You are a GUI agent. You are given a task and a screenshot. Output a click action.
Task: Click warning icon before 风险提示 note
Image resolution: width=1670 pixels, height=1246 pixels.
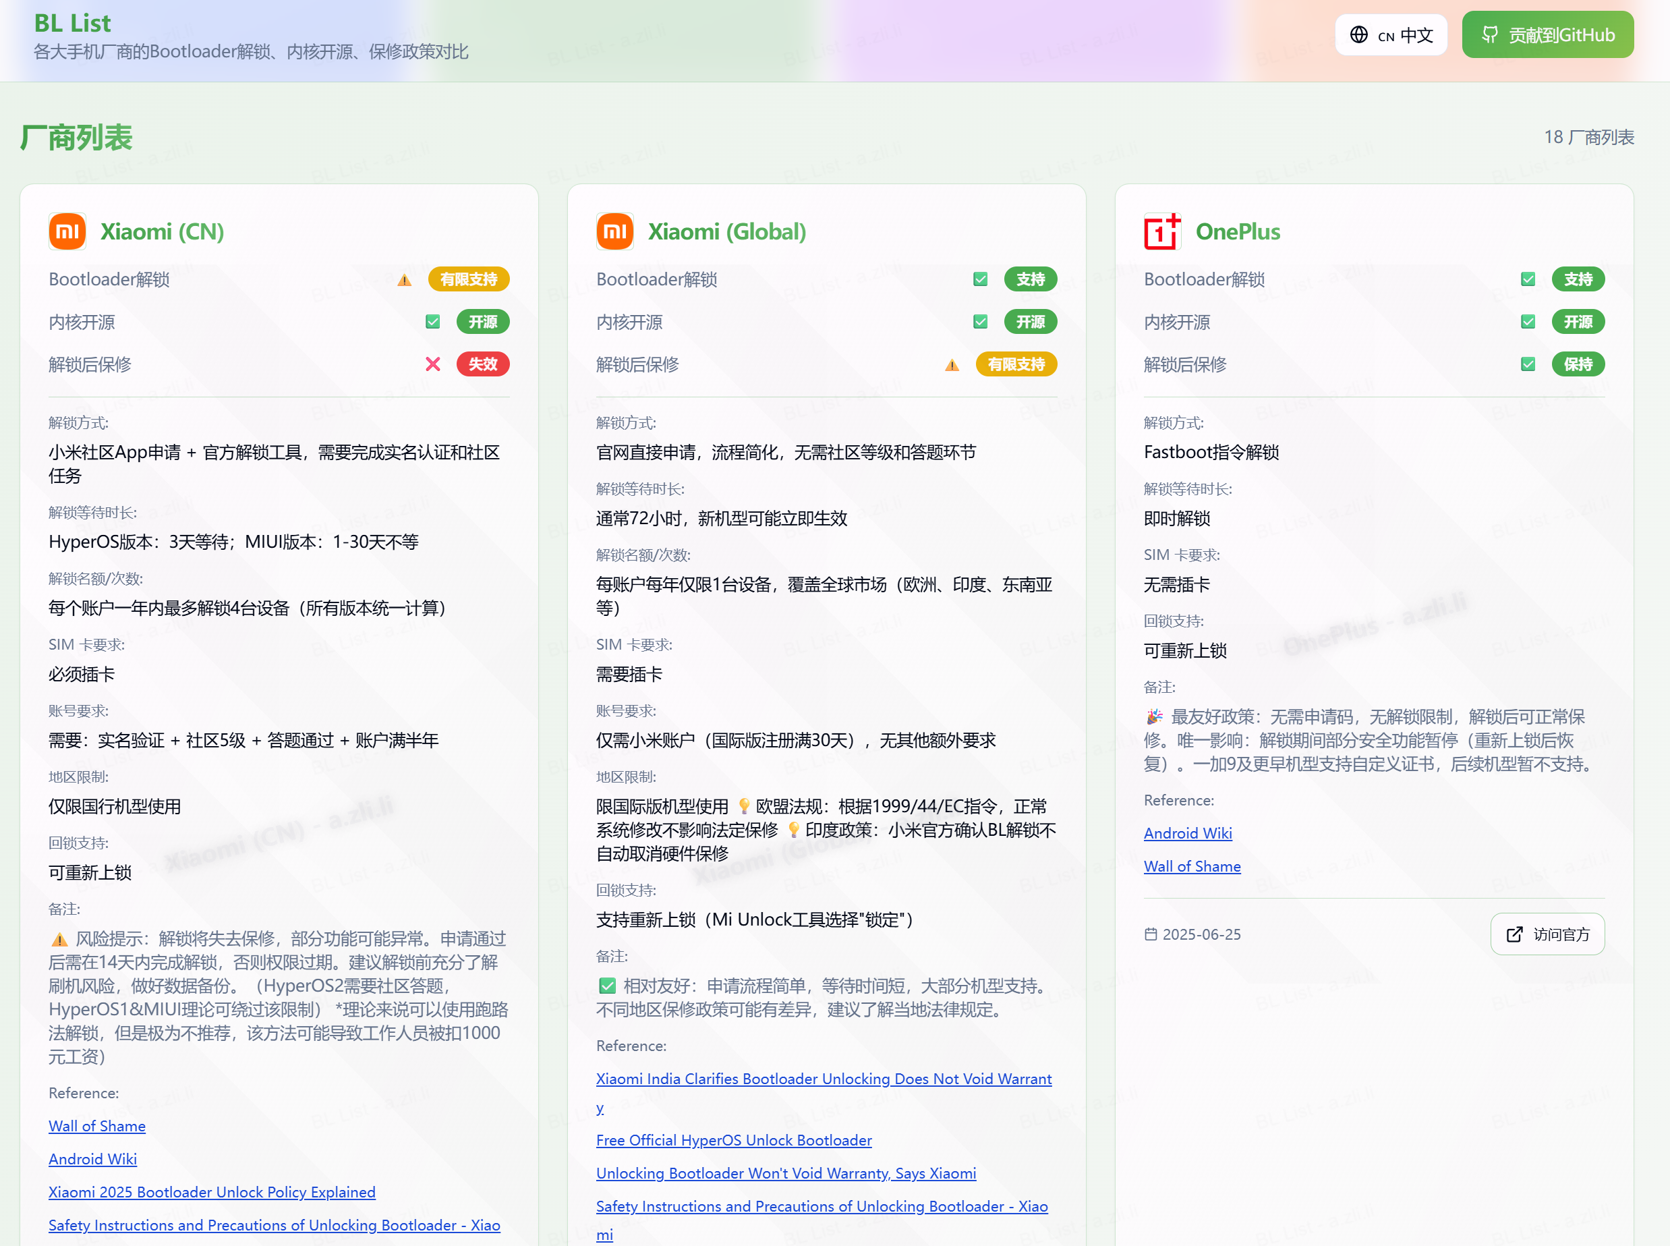[59, 940]
